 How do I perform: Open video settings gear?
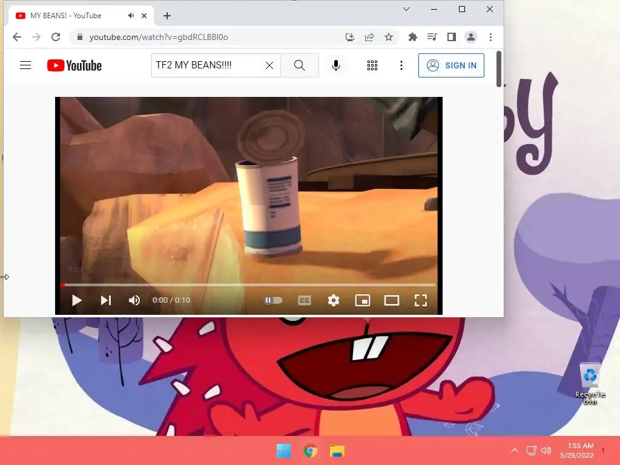click(334, 300)
